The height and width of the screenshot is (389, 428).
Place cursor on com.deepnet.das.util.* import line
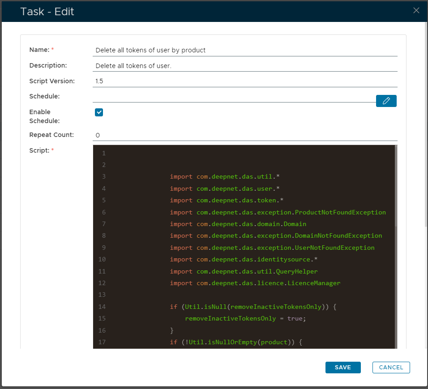225,177
